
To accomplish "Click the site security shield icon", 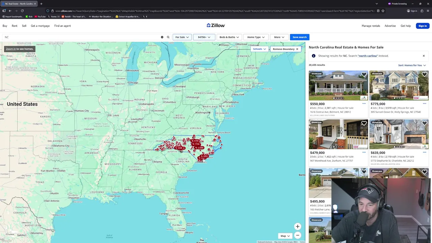I will point(48,11).
